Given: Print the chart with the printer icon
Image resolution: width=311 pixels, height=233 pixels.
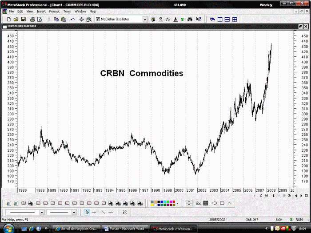Looking at the screenshot, I should point(32,20).
